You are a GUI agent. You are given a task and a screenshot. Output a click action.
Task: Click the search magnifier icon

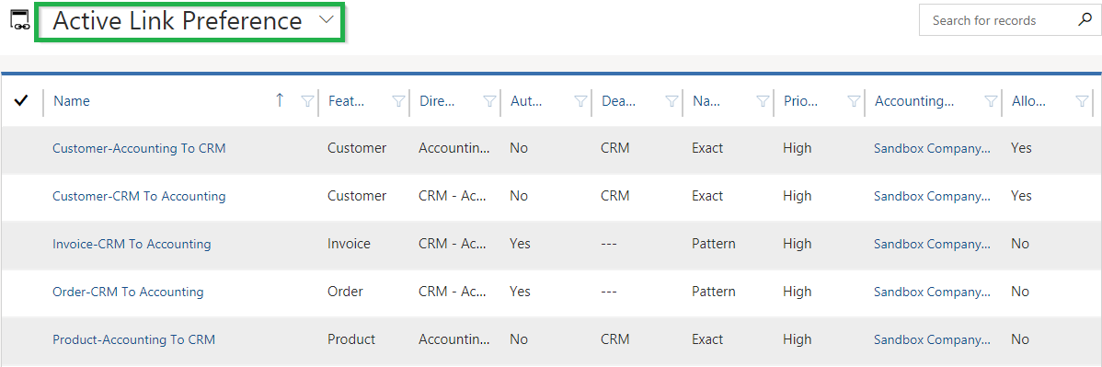(x=1085, y=20)
